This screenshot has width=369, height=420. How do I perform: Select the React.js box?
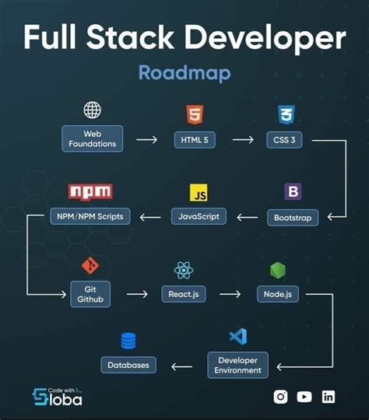coord(184,294)
